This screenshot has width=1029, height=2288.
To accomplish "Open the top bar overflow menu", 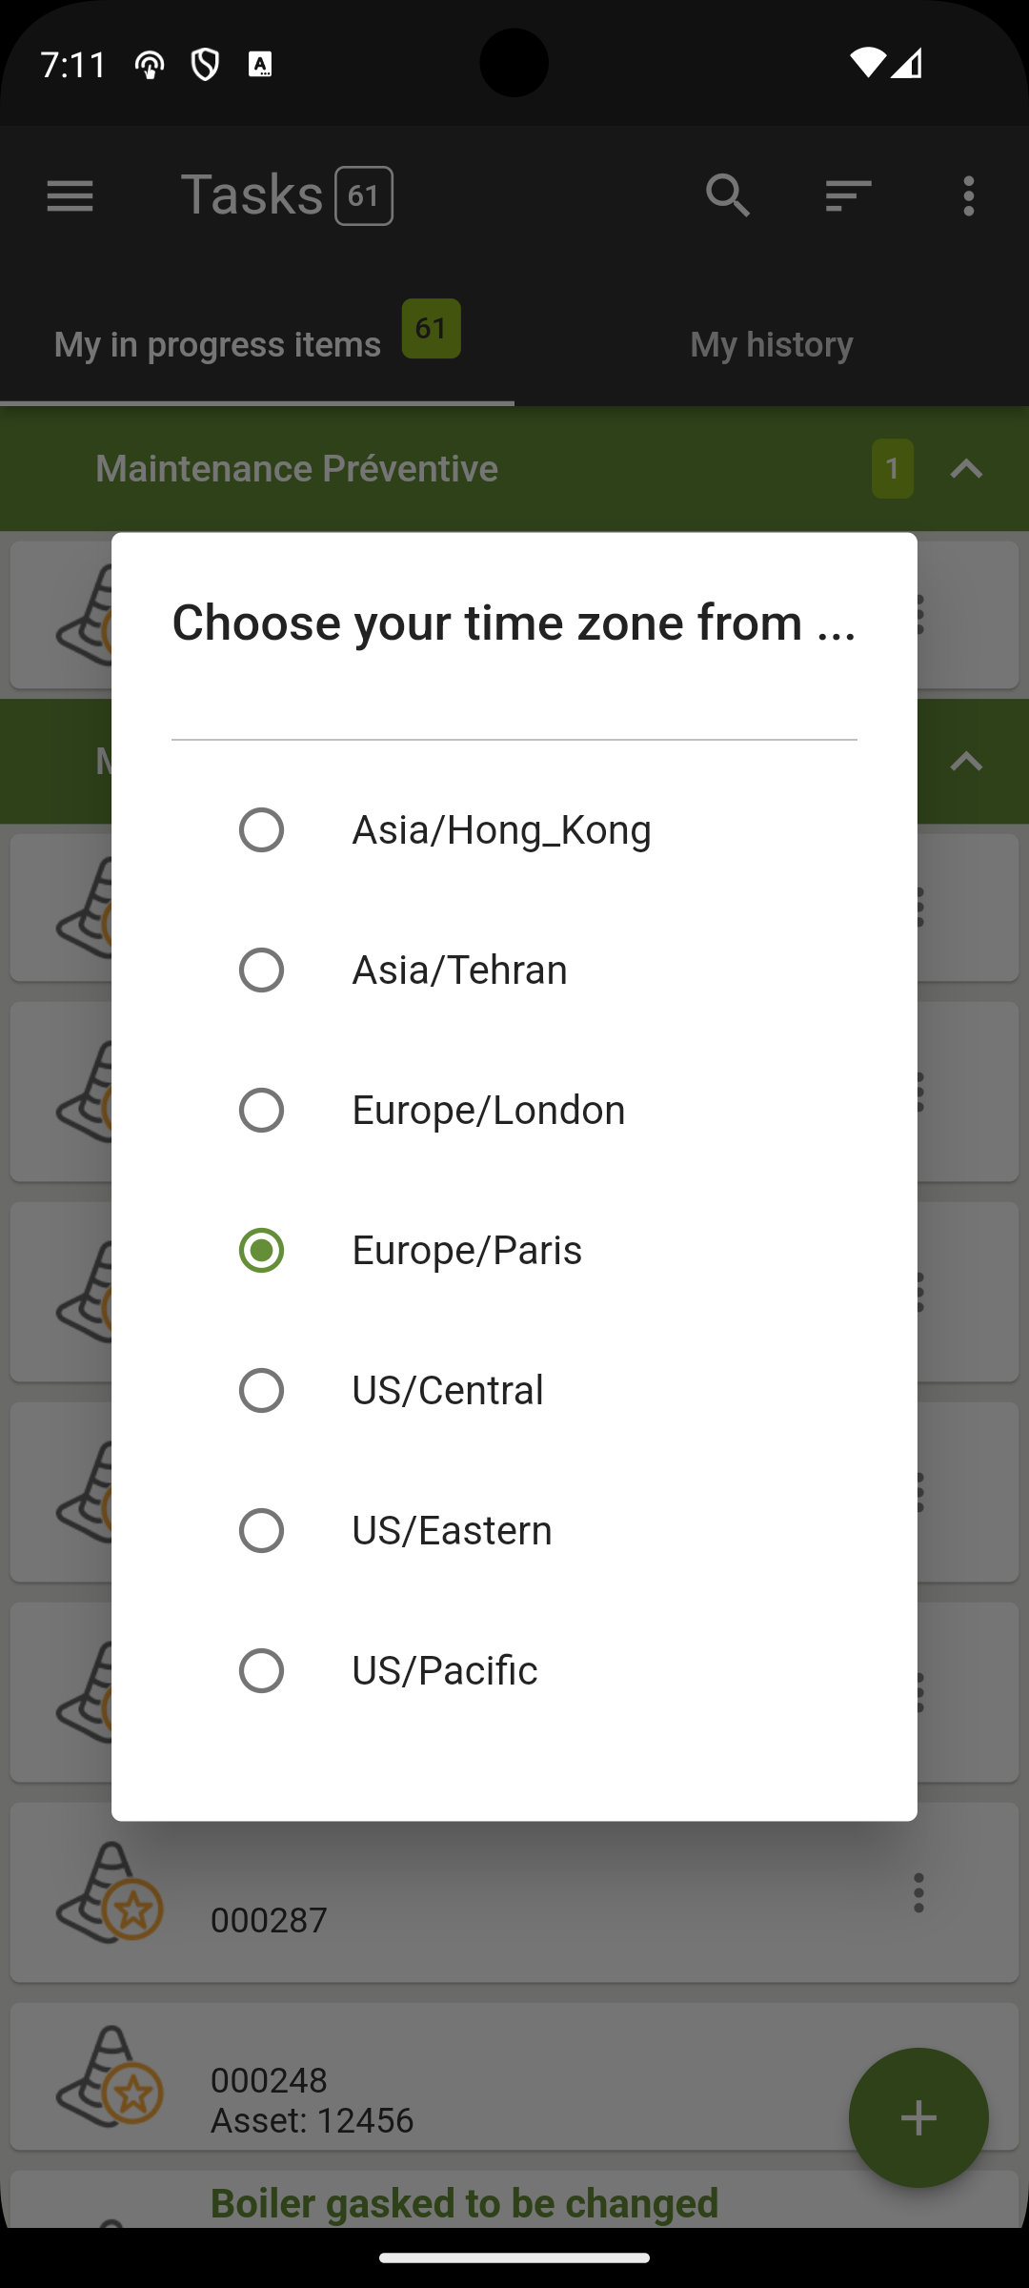I will tap(968, 196).
